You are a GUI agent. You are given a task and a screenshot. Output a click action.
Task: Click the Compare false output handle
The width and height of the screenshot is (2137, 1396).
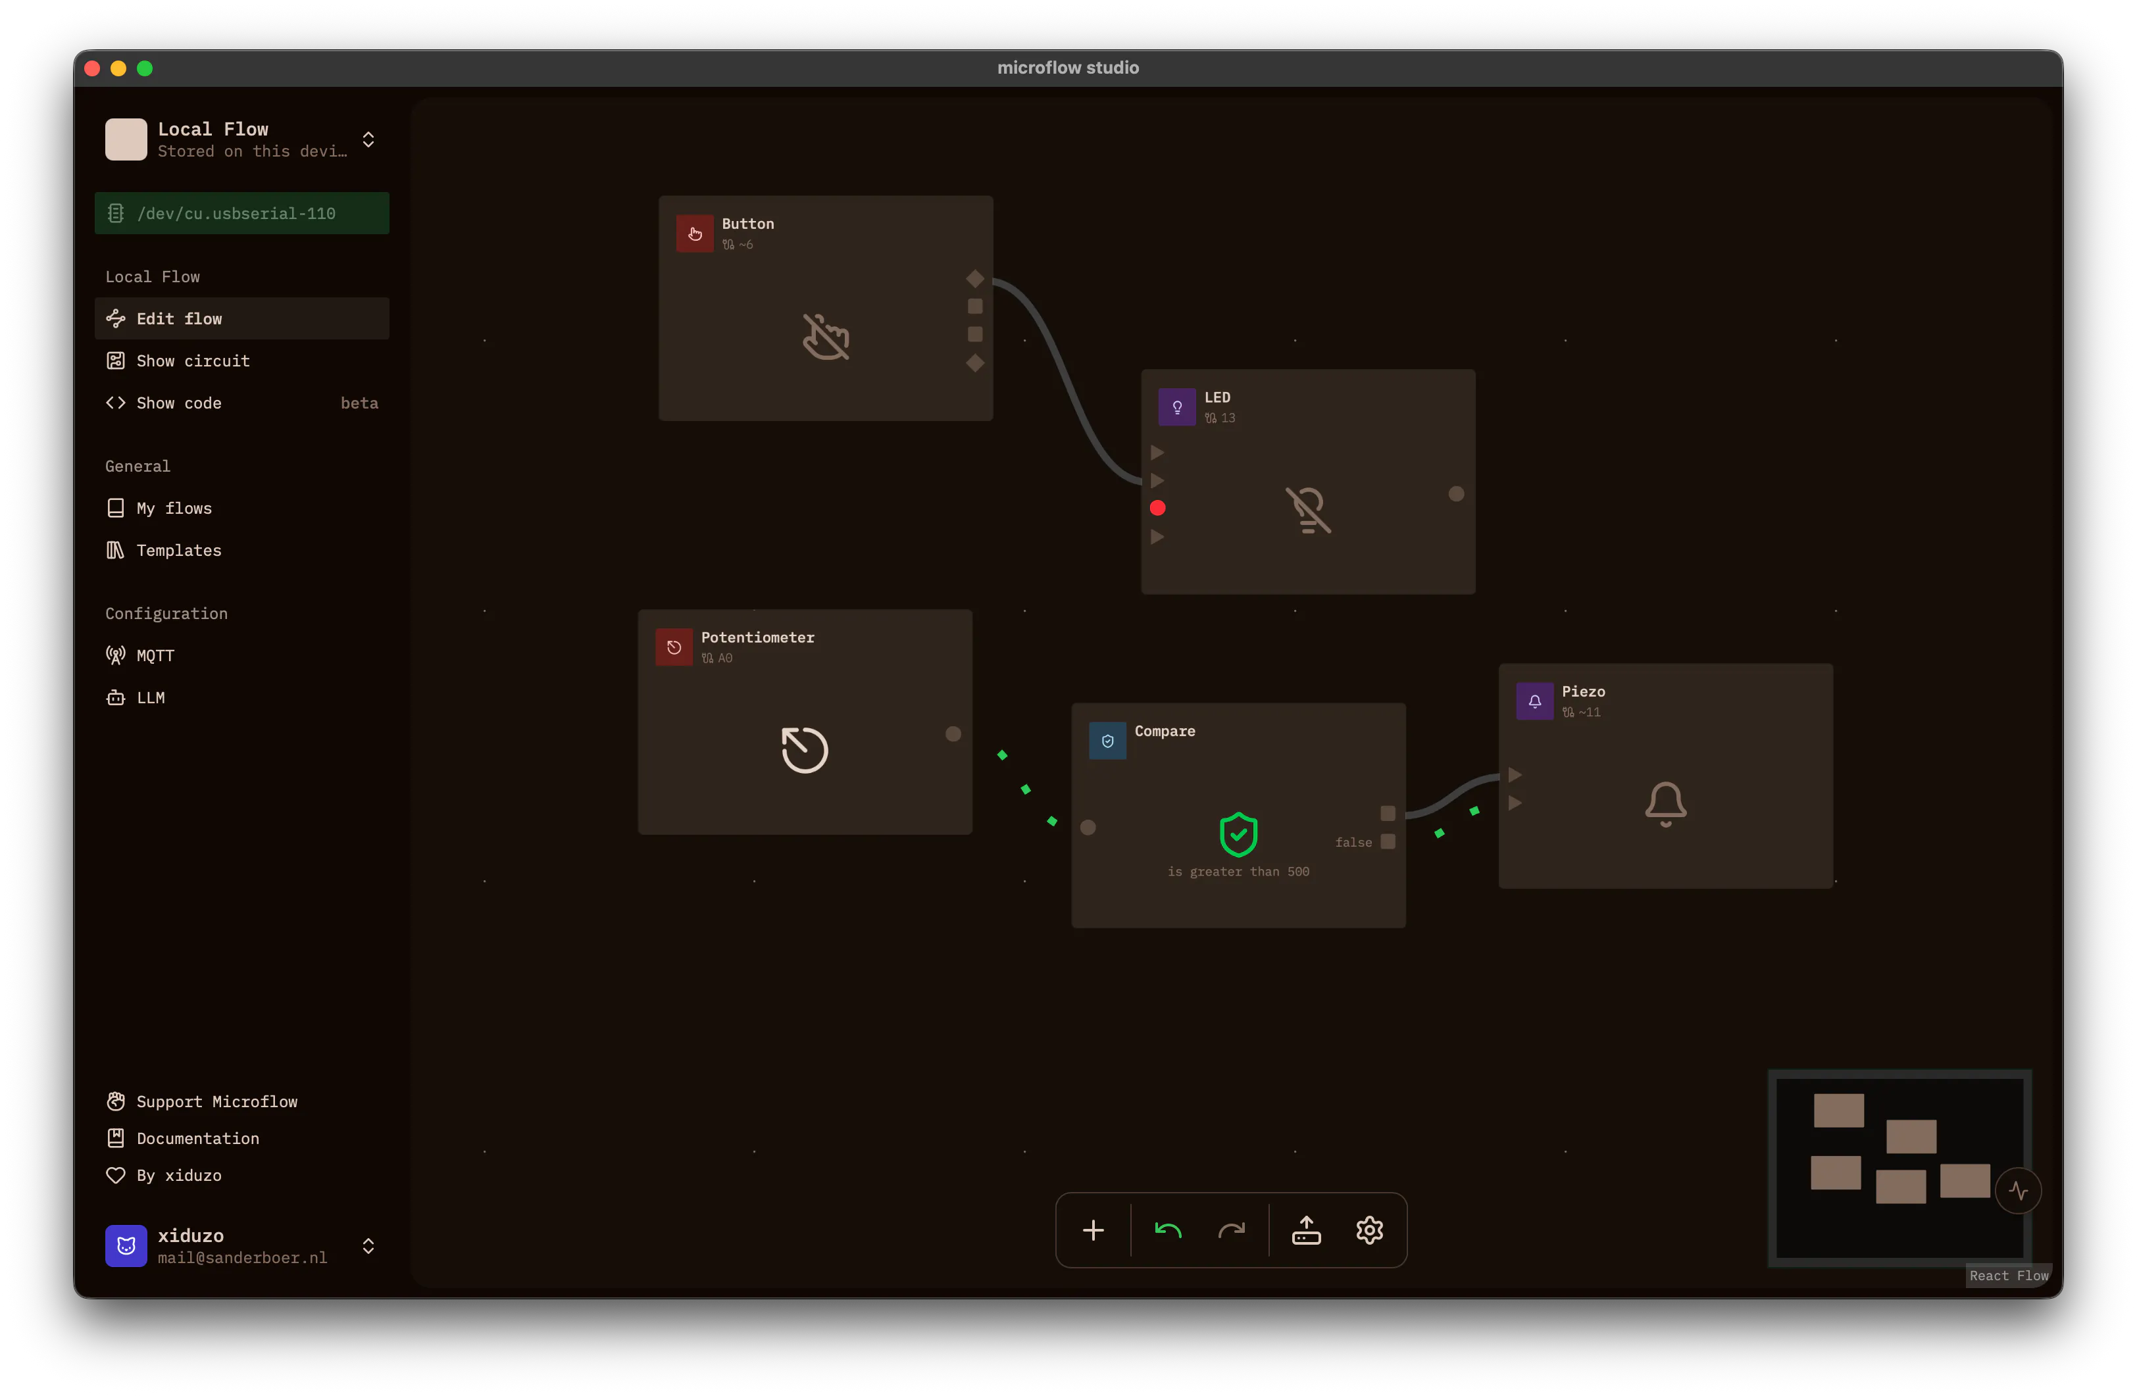pos(1388,841)
